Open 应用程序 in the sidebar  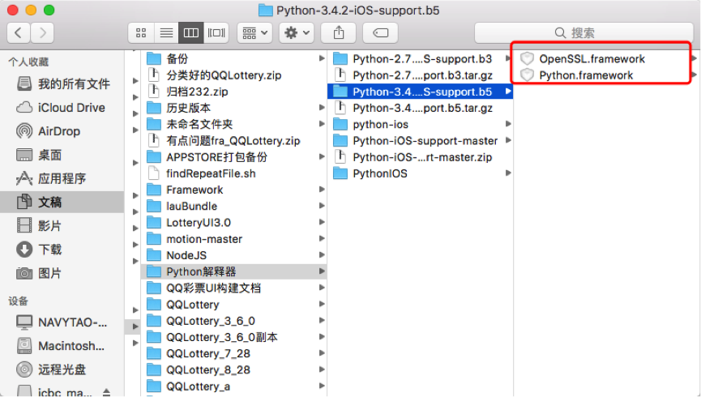coord(62,178)
